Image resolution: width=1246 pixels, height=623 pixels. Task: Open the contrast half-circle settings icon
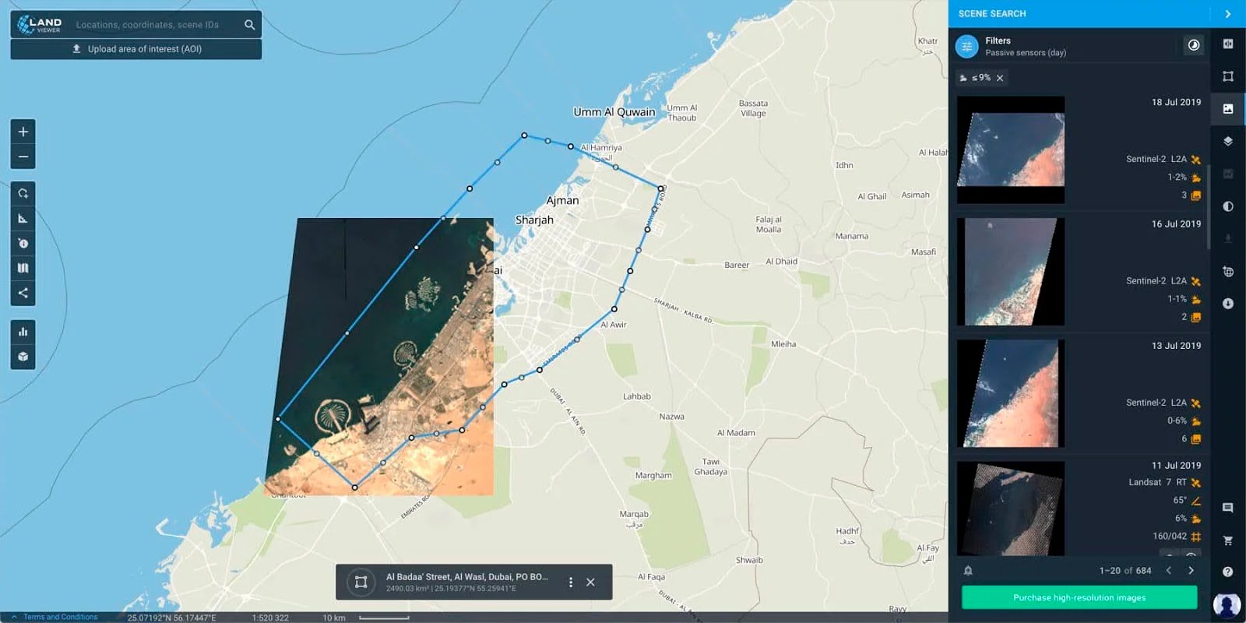point(1228,206)
